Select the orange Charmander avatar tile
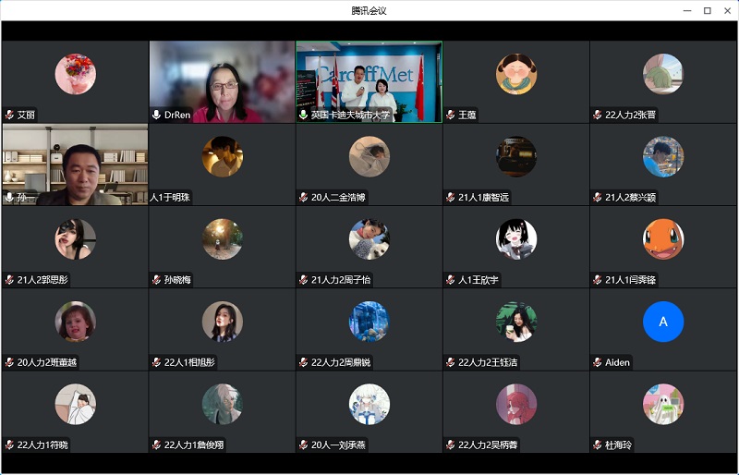 tap(663, 239)
